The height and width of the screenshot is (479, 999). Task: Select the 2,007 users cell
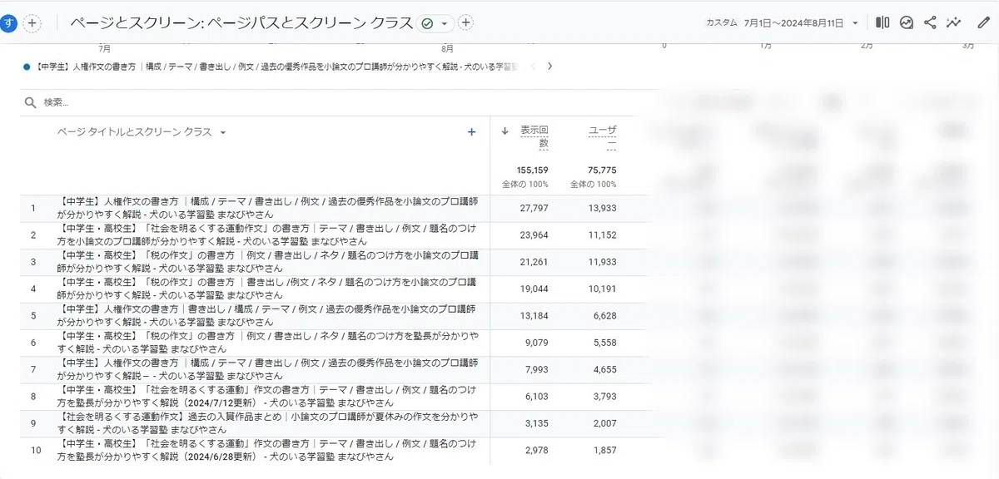pos(604,422)
